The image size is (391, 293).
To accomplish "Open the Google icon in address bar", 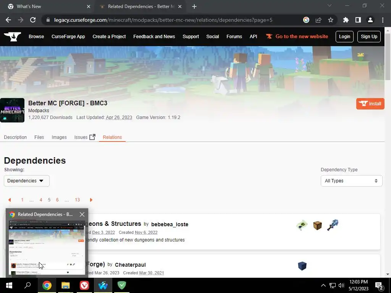I will 306,20.
